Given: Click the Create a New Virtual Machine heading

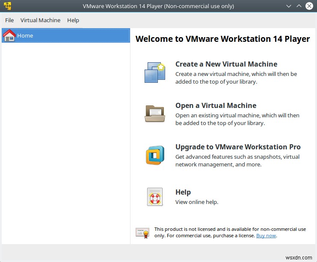Looking at the screenshot, I should 226,64.
